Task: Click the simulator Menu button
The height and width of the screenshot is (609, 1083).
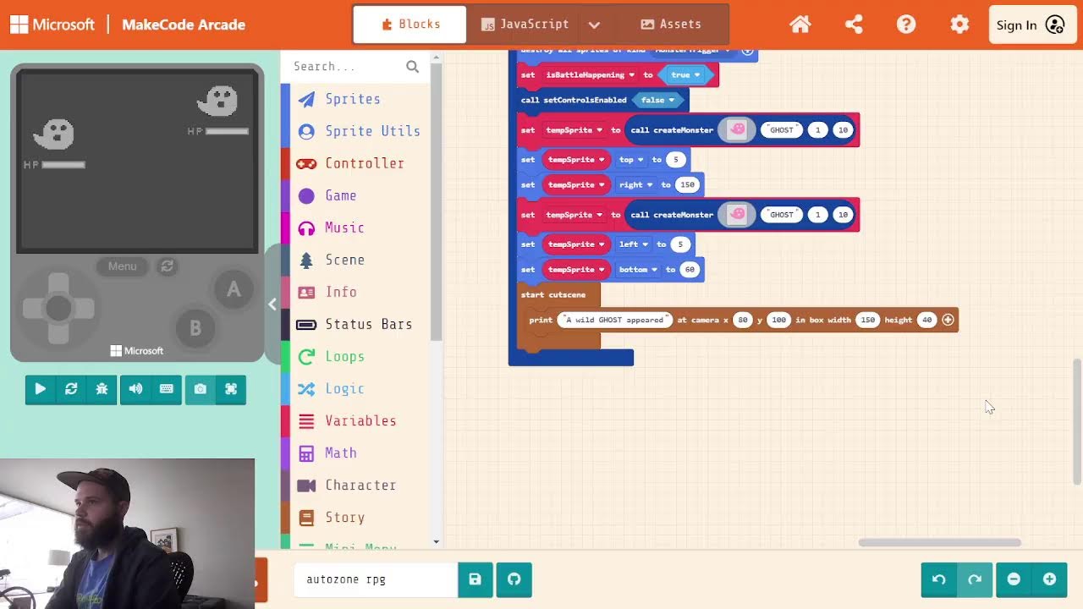Action: [122, 266]
